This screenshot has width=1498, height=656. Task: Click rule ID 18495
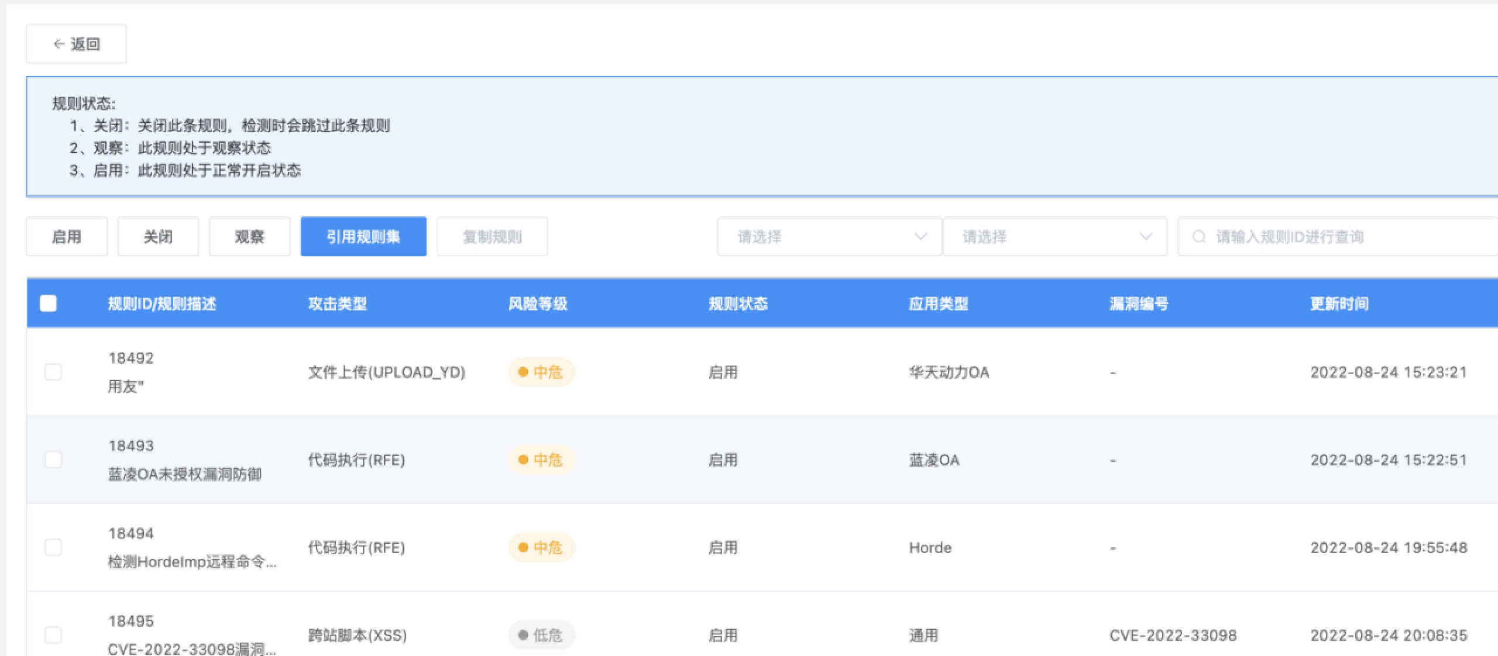point(131,621)
